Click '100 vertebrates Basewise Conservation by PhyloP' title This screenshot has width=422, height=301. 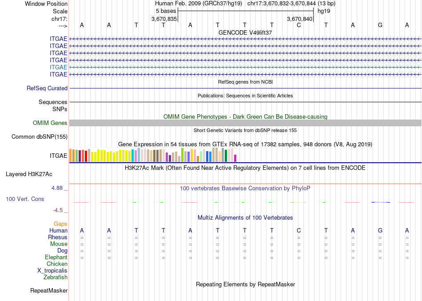click(x=245, y=189)
